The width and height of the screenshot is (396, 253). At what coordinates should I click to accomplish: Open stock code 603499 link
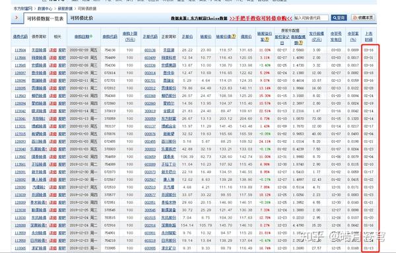[150, 58]
